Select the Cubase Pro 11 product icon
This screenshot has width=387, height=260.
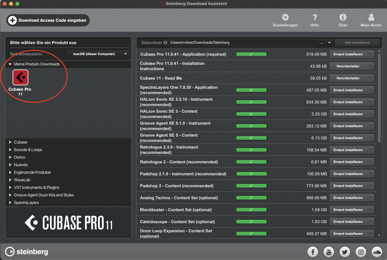[20, 77]
